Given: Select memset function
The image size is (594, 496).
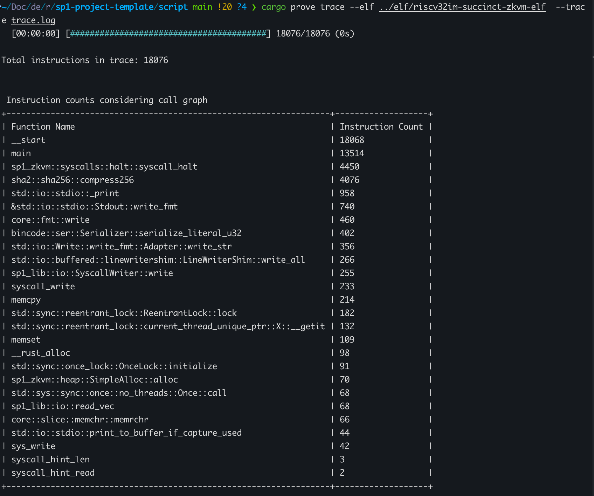Looking at the screenshot, I should click(26, 340).
